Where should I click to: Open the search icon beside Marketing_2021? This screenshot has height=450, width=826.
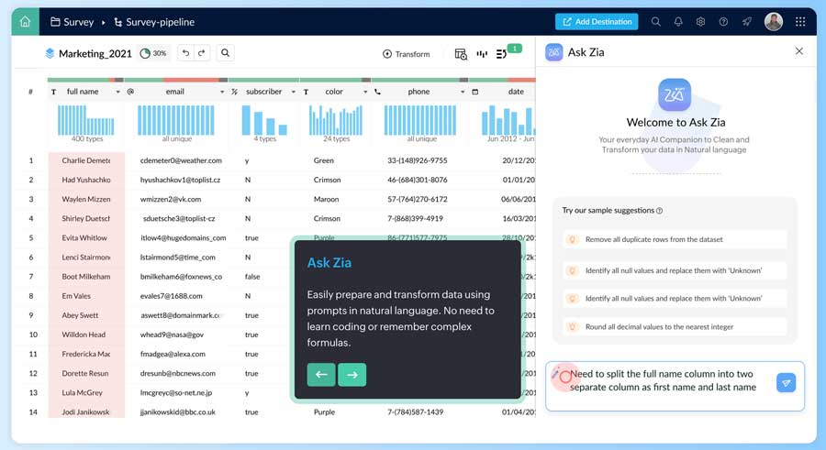pos(225,53)
